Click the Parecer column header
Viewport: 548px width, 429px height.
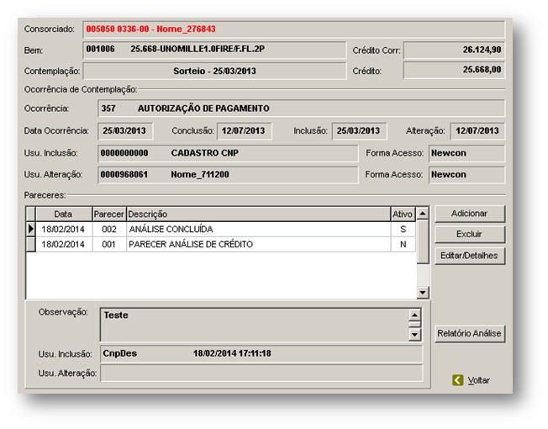tap(109, 214)
